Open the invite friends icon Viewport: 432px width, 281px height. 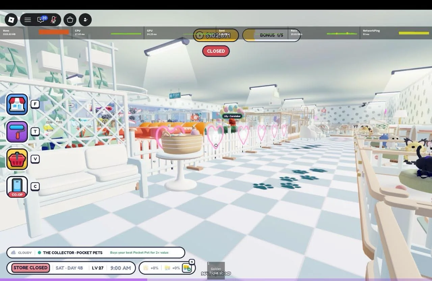(x=85, y=20)
